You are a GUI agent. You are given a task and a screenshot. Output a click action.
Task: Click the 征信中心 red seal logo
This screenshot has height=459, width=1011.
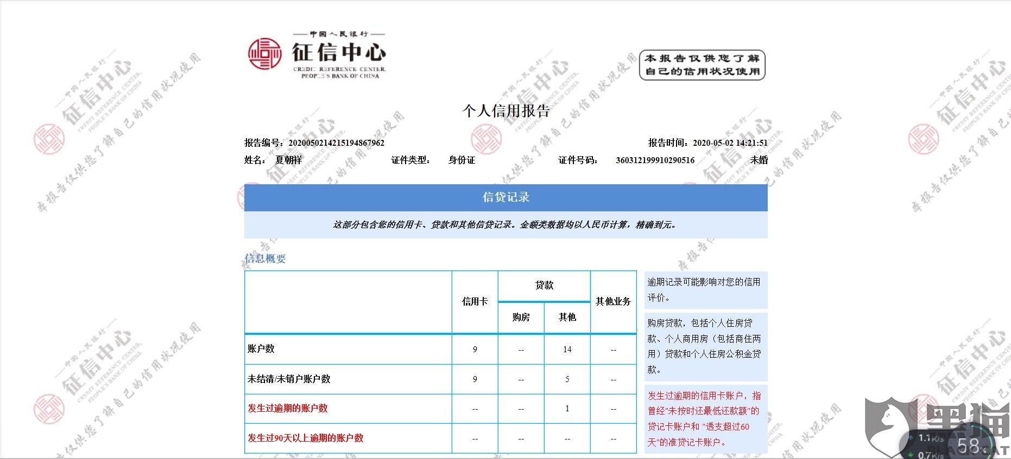264,54
